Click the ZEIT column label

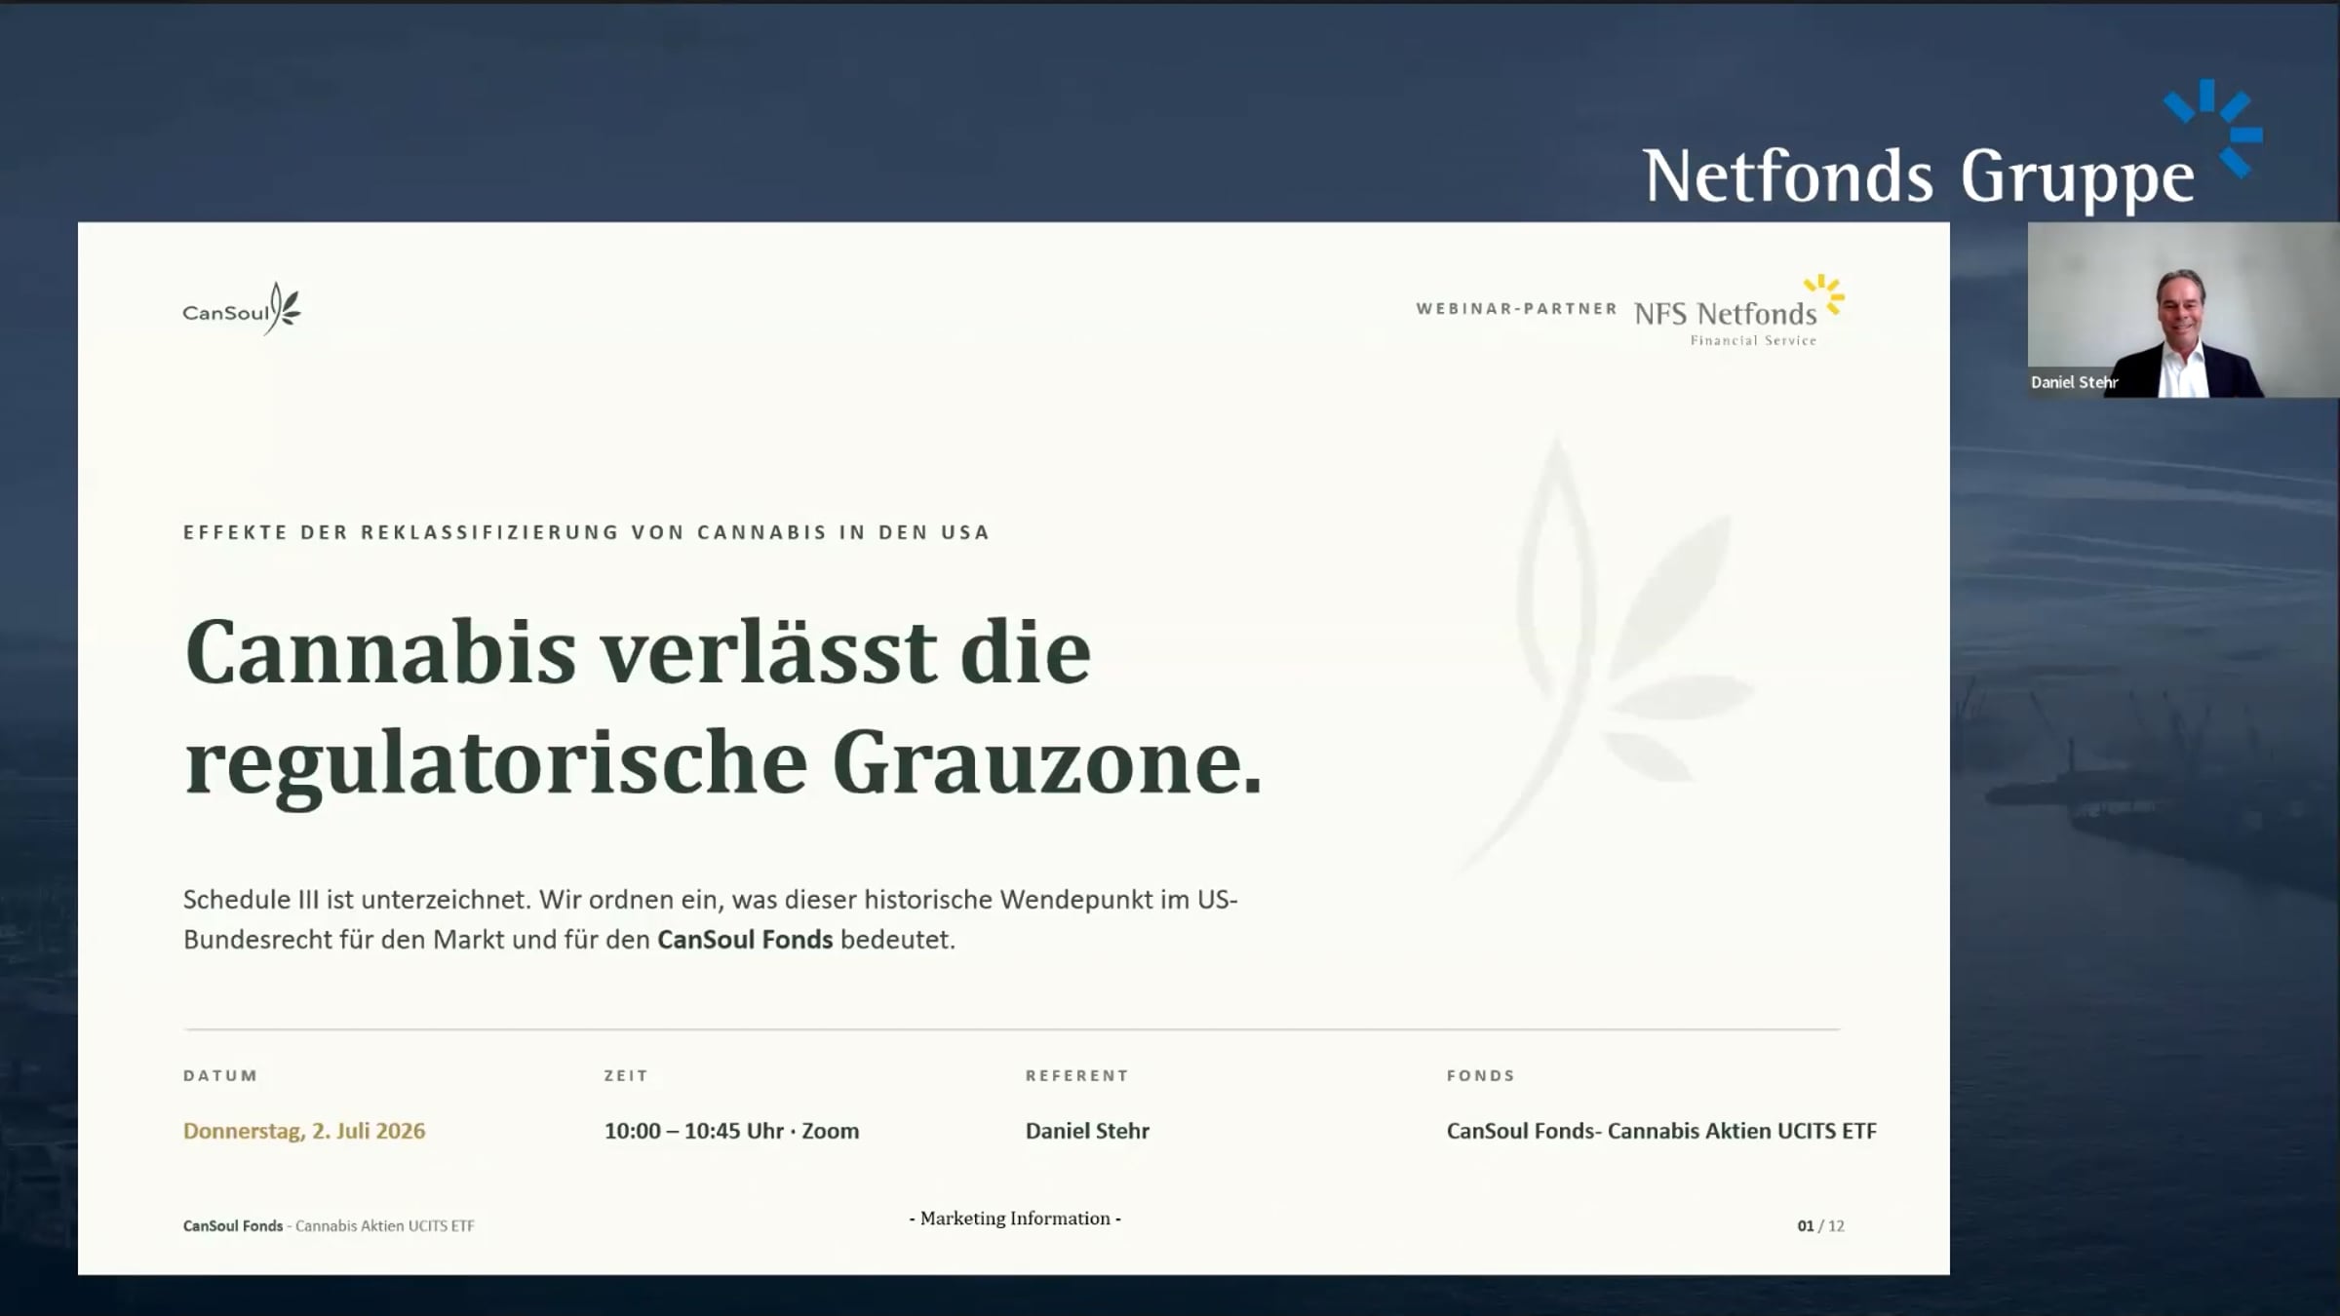click(x=626, y=1075)
